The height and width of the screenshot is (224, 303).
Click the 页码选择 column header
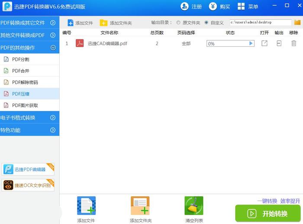tap(186, 32)
